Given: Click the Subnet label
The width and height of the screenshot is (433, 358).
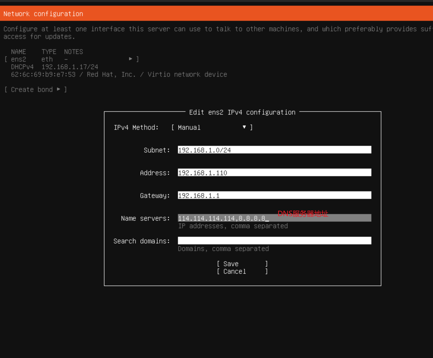Looking at the screenshot, I should 157,150.
